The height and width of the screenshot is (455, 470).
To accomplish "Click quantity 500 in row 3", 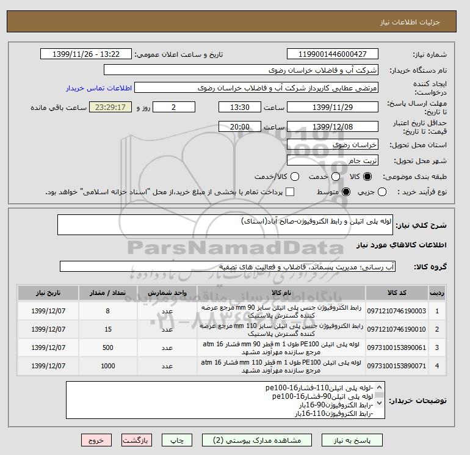I will pyautogui.click(x=108, y=348).
